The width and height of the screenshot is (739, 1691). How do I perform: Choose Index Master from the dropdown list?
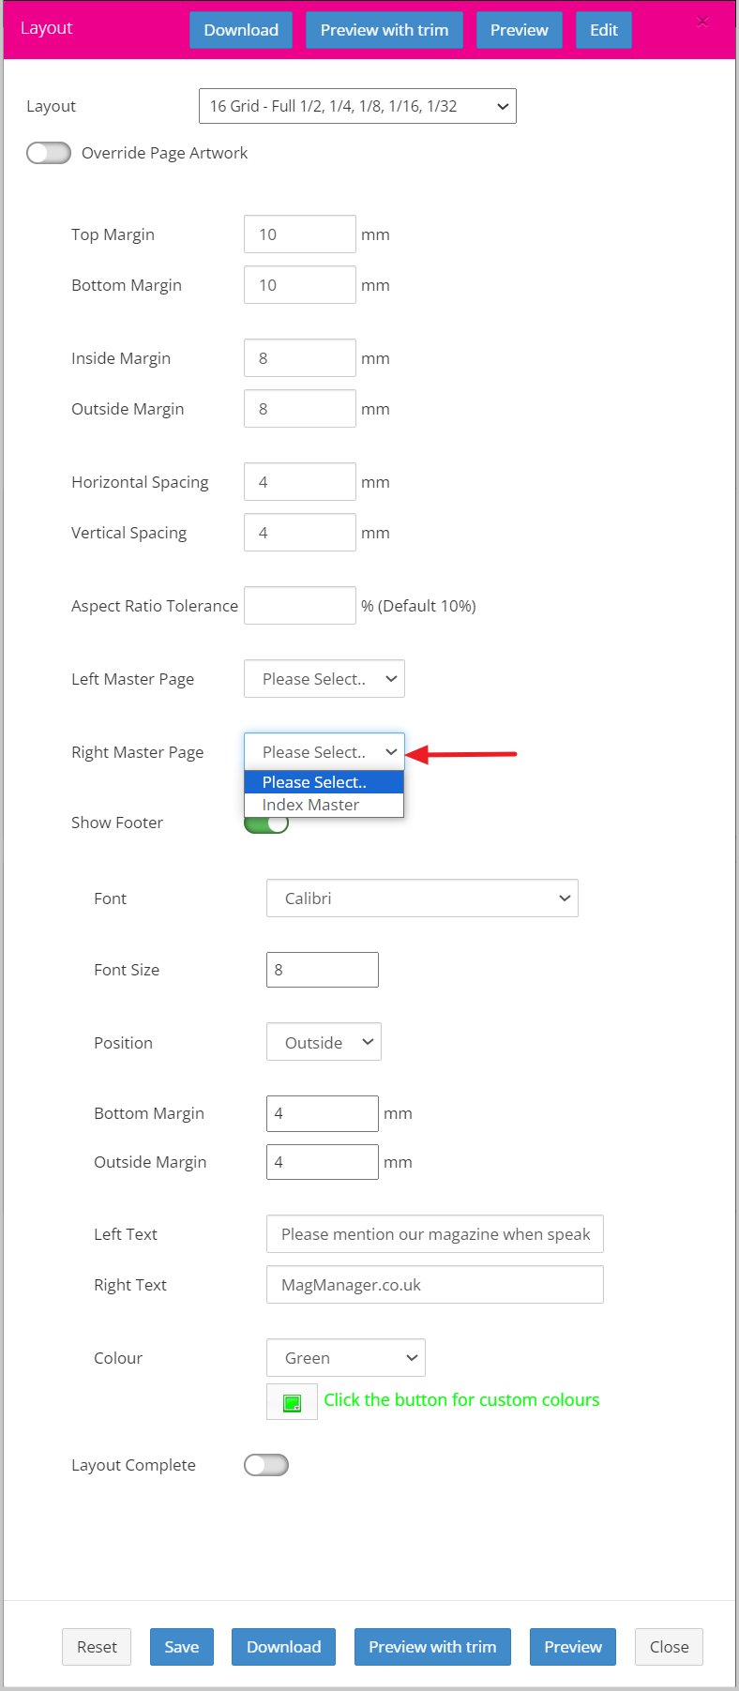pyautogui.click(x=324, y=805)
